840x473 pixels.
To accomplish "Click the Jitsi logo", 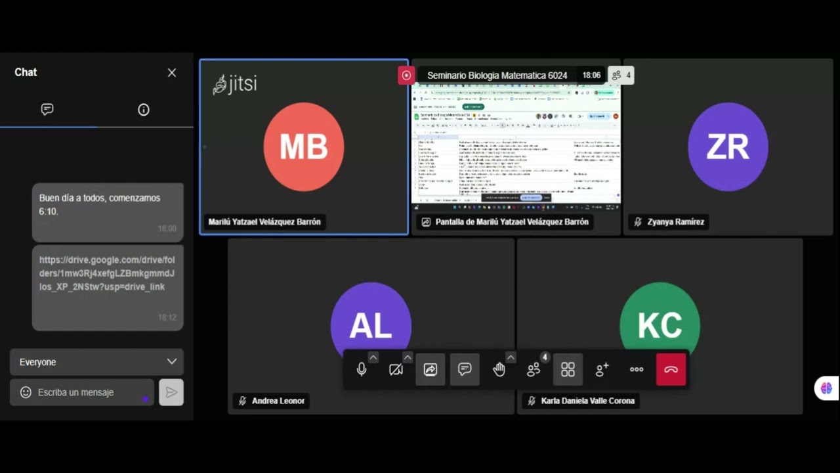I will pyautogui.click(x=234, y=84).
